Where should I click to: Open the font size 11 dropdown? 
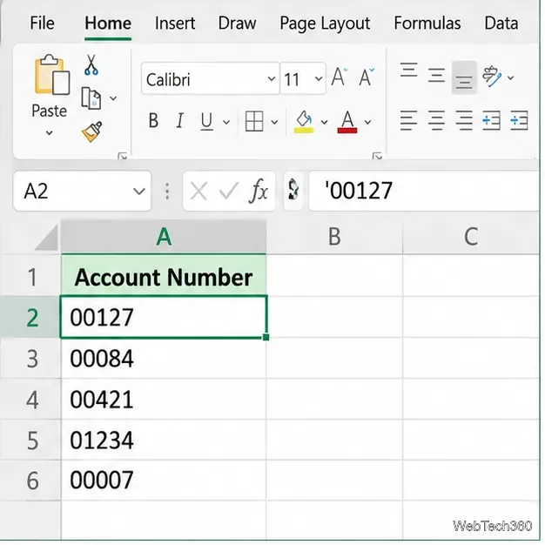pos(319,79)
